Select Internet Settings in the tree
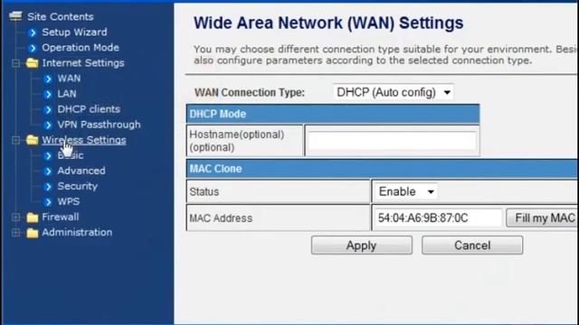This screenshot has height=325, width=579. 83,63
